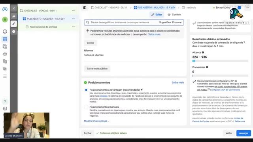Open Saiba mais link in the audience tip
This screenshot has height=142, width=253.
pos(155,34)
